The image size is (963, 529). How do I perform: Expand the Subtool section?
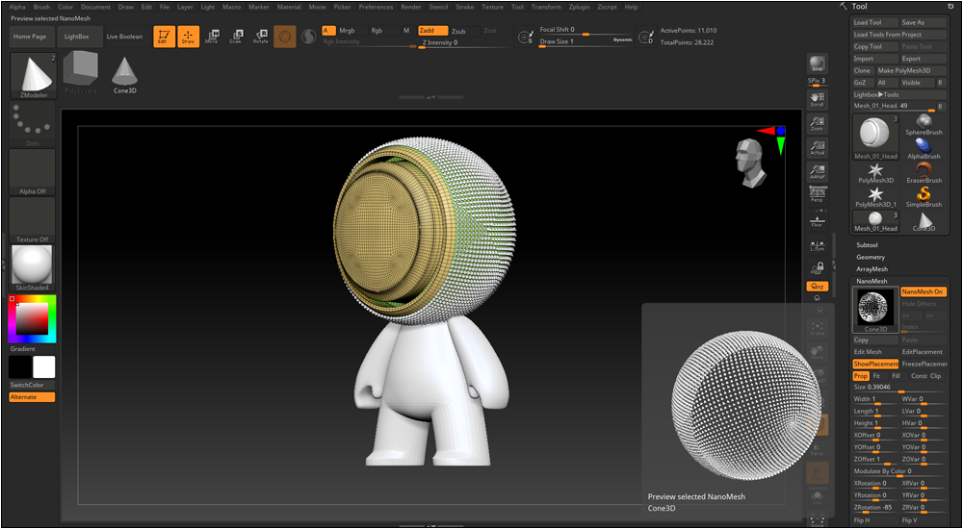point(868,244)
